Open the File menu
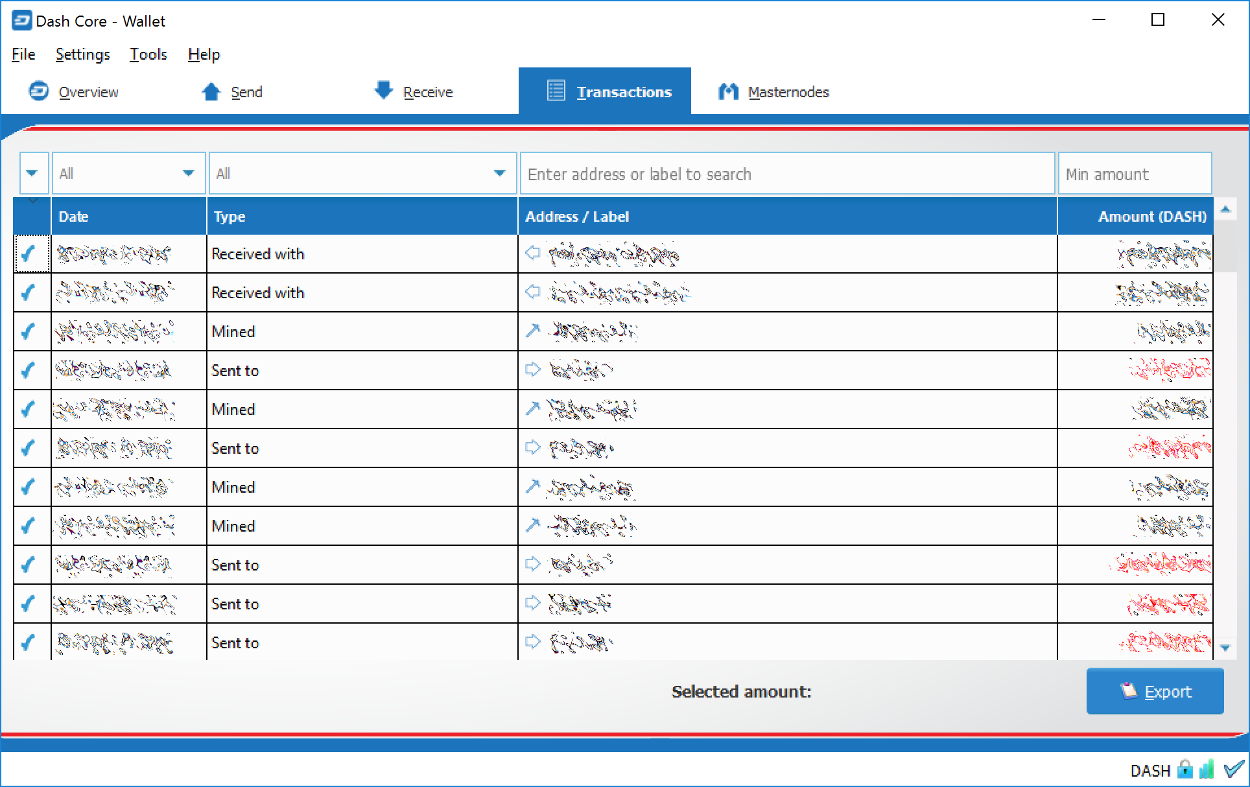This screenshot has height=787, width=1250. (23, 54)
